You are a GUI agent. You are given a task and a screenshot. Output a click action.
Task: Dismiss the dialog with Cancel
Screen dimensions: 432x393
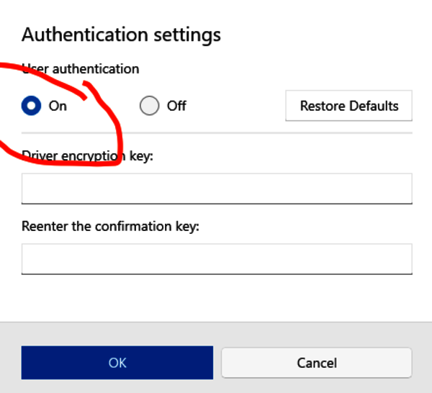coord(316,363)
